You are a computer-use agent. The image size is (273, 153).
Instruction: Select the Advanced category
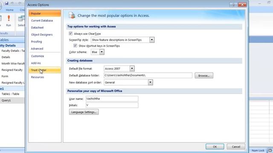tap(45, 48)
